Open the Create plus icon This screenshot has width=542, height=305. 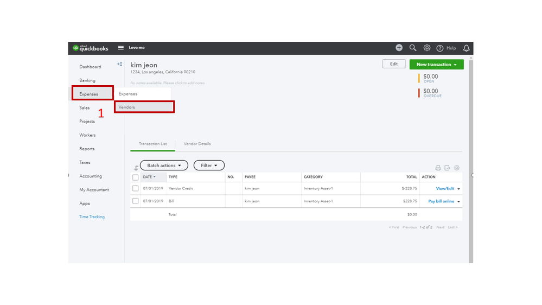coord(399,48)
